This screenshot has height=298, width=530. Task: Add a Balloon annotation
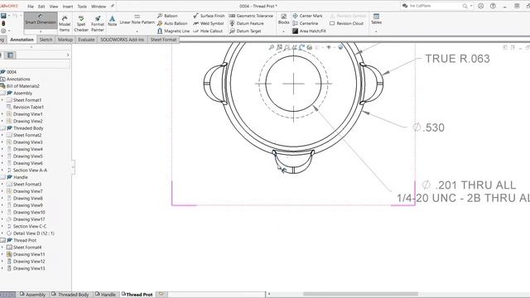(x=167, y=16)
